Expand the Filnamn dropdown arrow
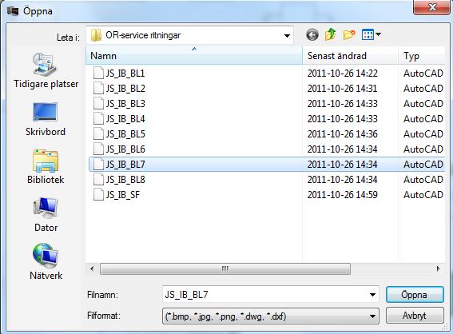 (x=372, y=295)
